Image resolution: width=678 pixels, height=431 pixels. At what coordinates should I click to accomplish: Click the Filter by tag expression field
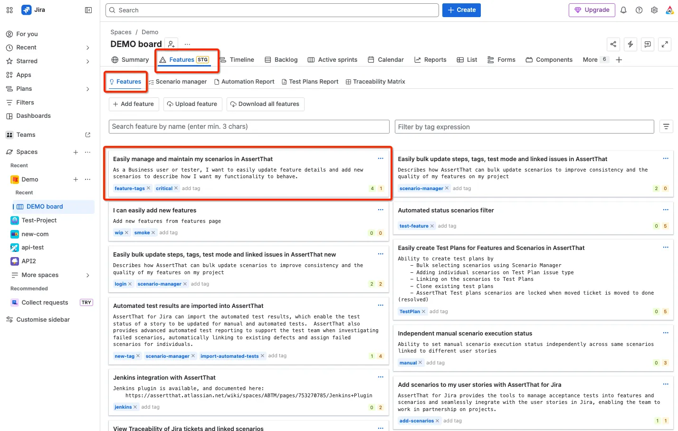pyautogui.click(x=525, y=126)
